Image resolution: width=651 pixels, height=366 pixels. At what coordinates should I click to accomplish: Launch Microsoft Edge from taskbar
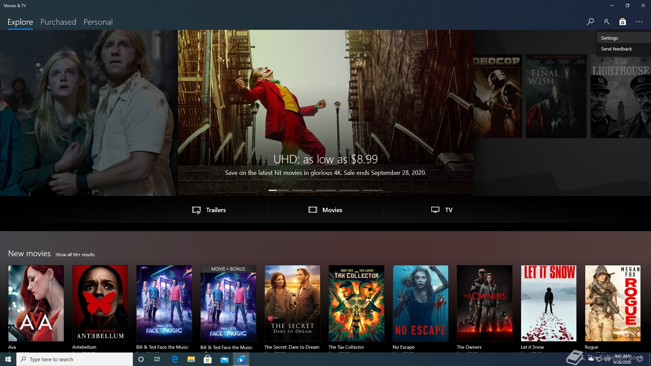(175, 359)
